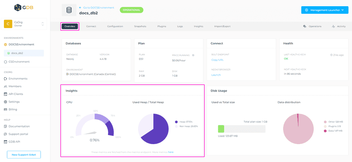Click the Management Launcher gear icon

(306, 10)
